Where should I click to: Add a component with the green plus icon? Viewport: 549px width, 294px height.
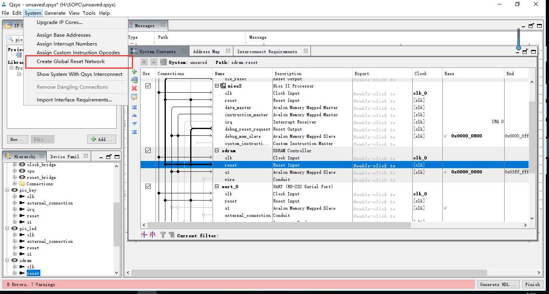(134, 72)
